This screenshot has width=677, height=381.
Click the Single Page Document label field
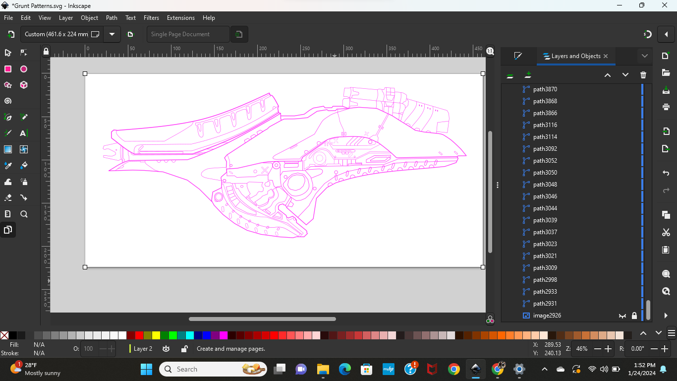(188, 34)
